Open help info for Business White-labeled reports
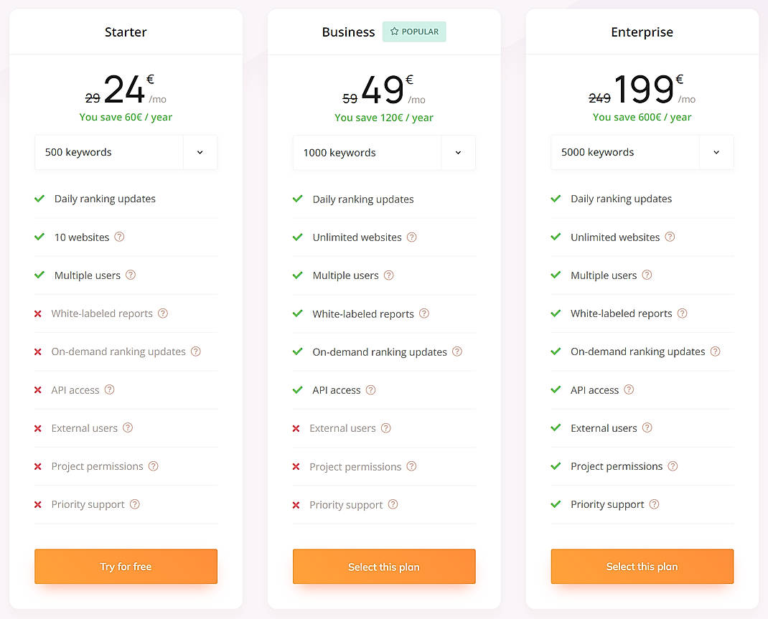The width and height of the screenshot is (768, 619). (423, 313)
